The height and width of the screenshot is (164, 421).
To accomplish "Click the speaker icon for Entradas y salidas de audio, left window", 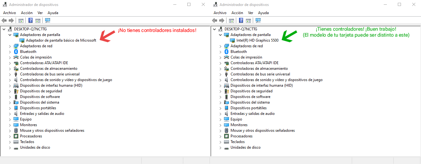I will click(16, 114).
